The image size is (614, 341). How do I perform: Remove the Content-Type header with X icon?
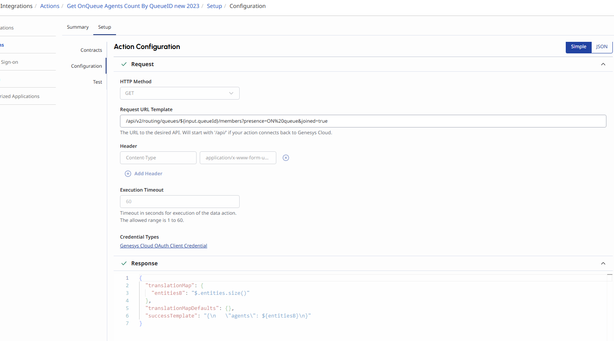(x=286, y=158)
